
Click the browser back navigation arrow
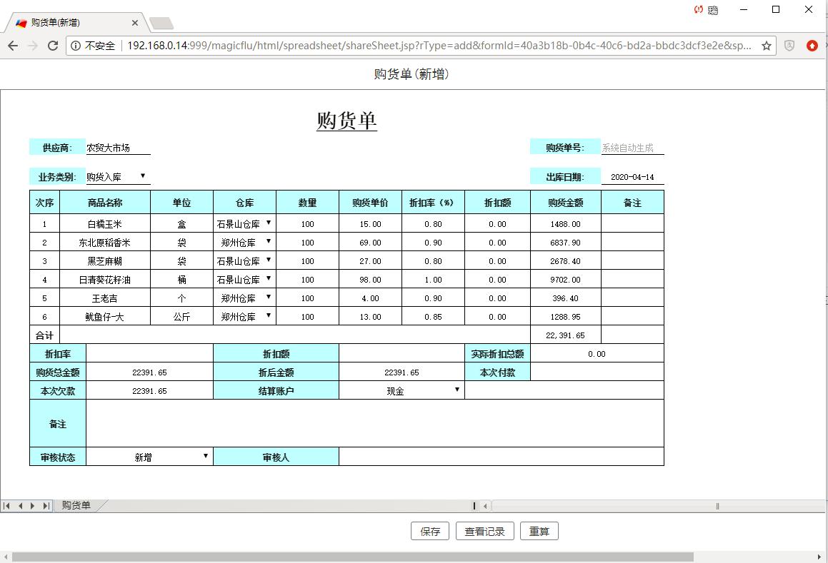[x=13, y=44]
